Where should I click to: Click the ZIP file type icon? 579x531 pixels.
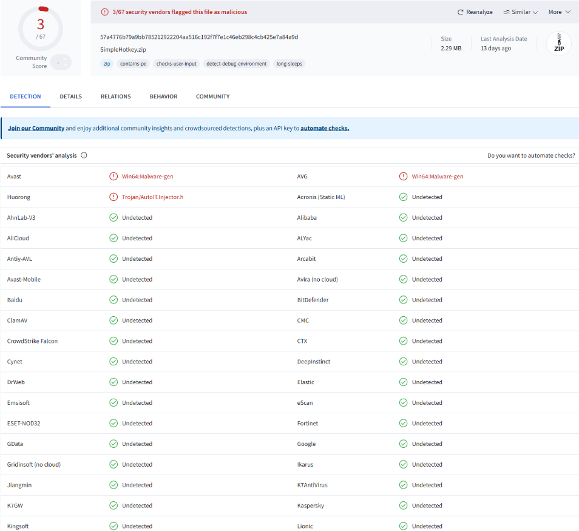(559, 44)
